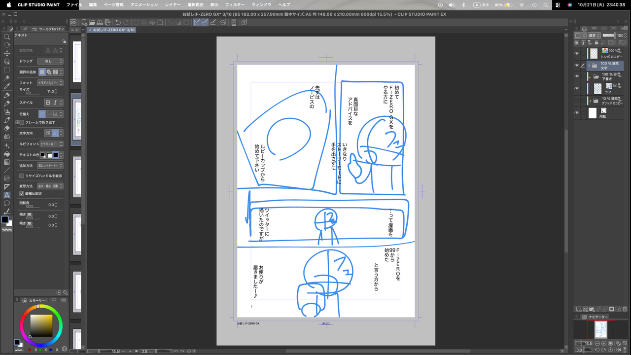
Task: Hide the 文字 layer folder
Action: point(577,65)
